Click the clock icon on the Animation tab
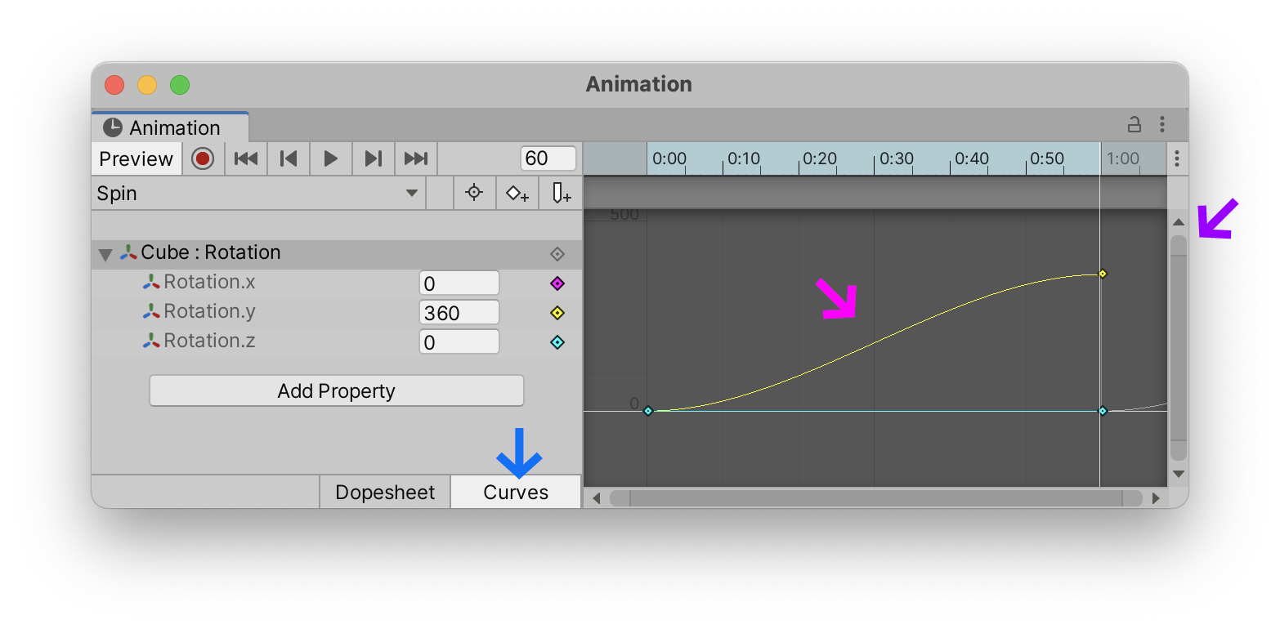This screenshot has height=629, width=1280. [113, 127]
